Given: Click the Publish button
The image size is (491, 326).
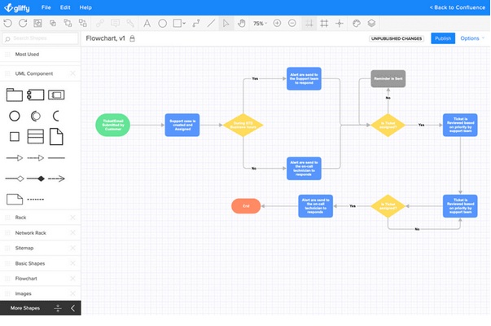Looking at the screenshot, I should (x=443, y=38).
